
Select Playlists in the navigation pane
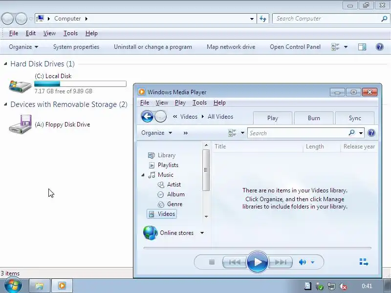click(x=163, y=165)
